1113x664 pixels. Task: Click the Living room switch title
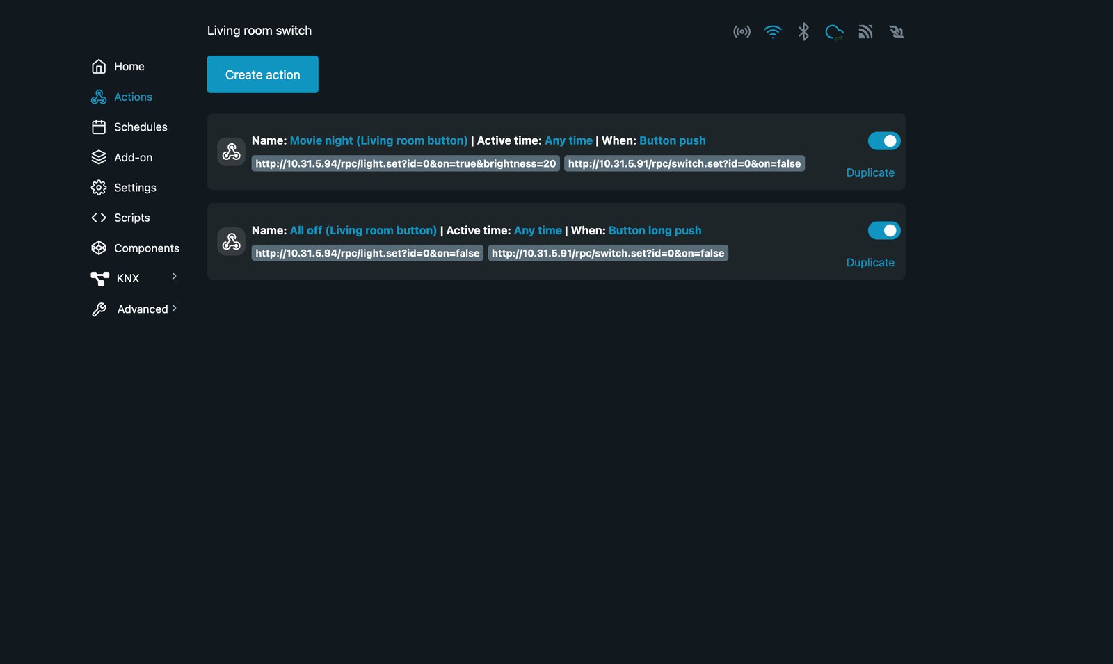point(259,31)
